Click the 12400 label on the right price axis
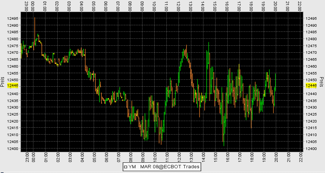 tap(311, 148)
